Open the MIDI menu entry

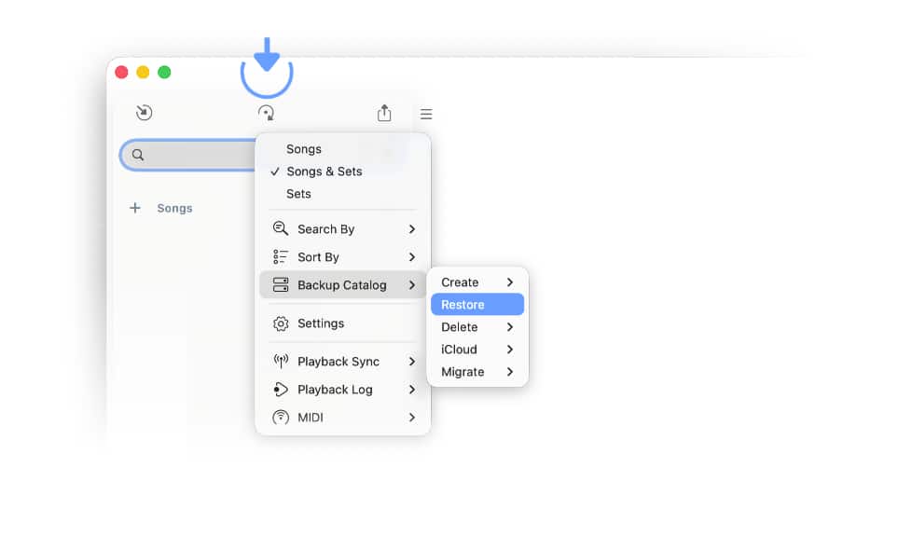pos(342,418)
